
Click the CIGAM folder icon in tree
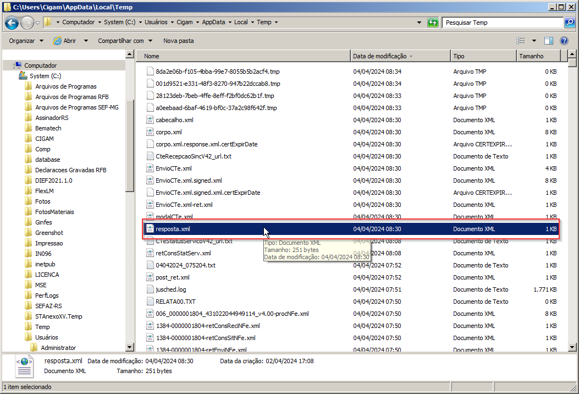(29, 139)
